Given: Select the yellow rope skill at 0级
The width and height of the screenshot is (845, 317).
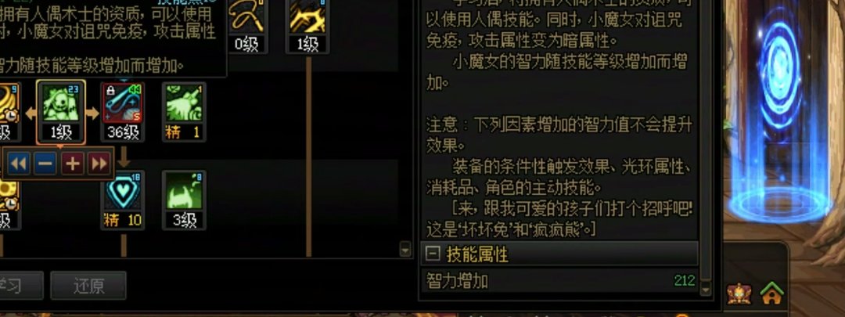Looking at the screenshot, I should (x=246, y=16).
